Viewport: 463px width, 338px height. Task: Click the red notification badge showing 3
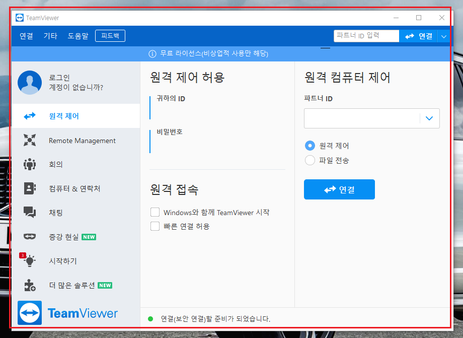click(x=23, y=255)
